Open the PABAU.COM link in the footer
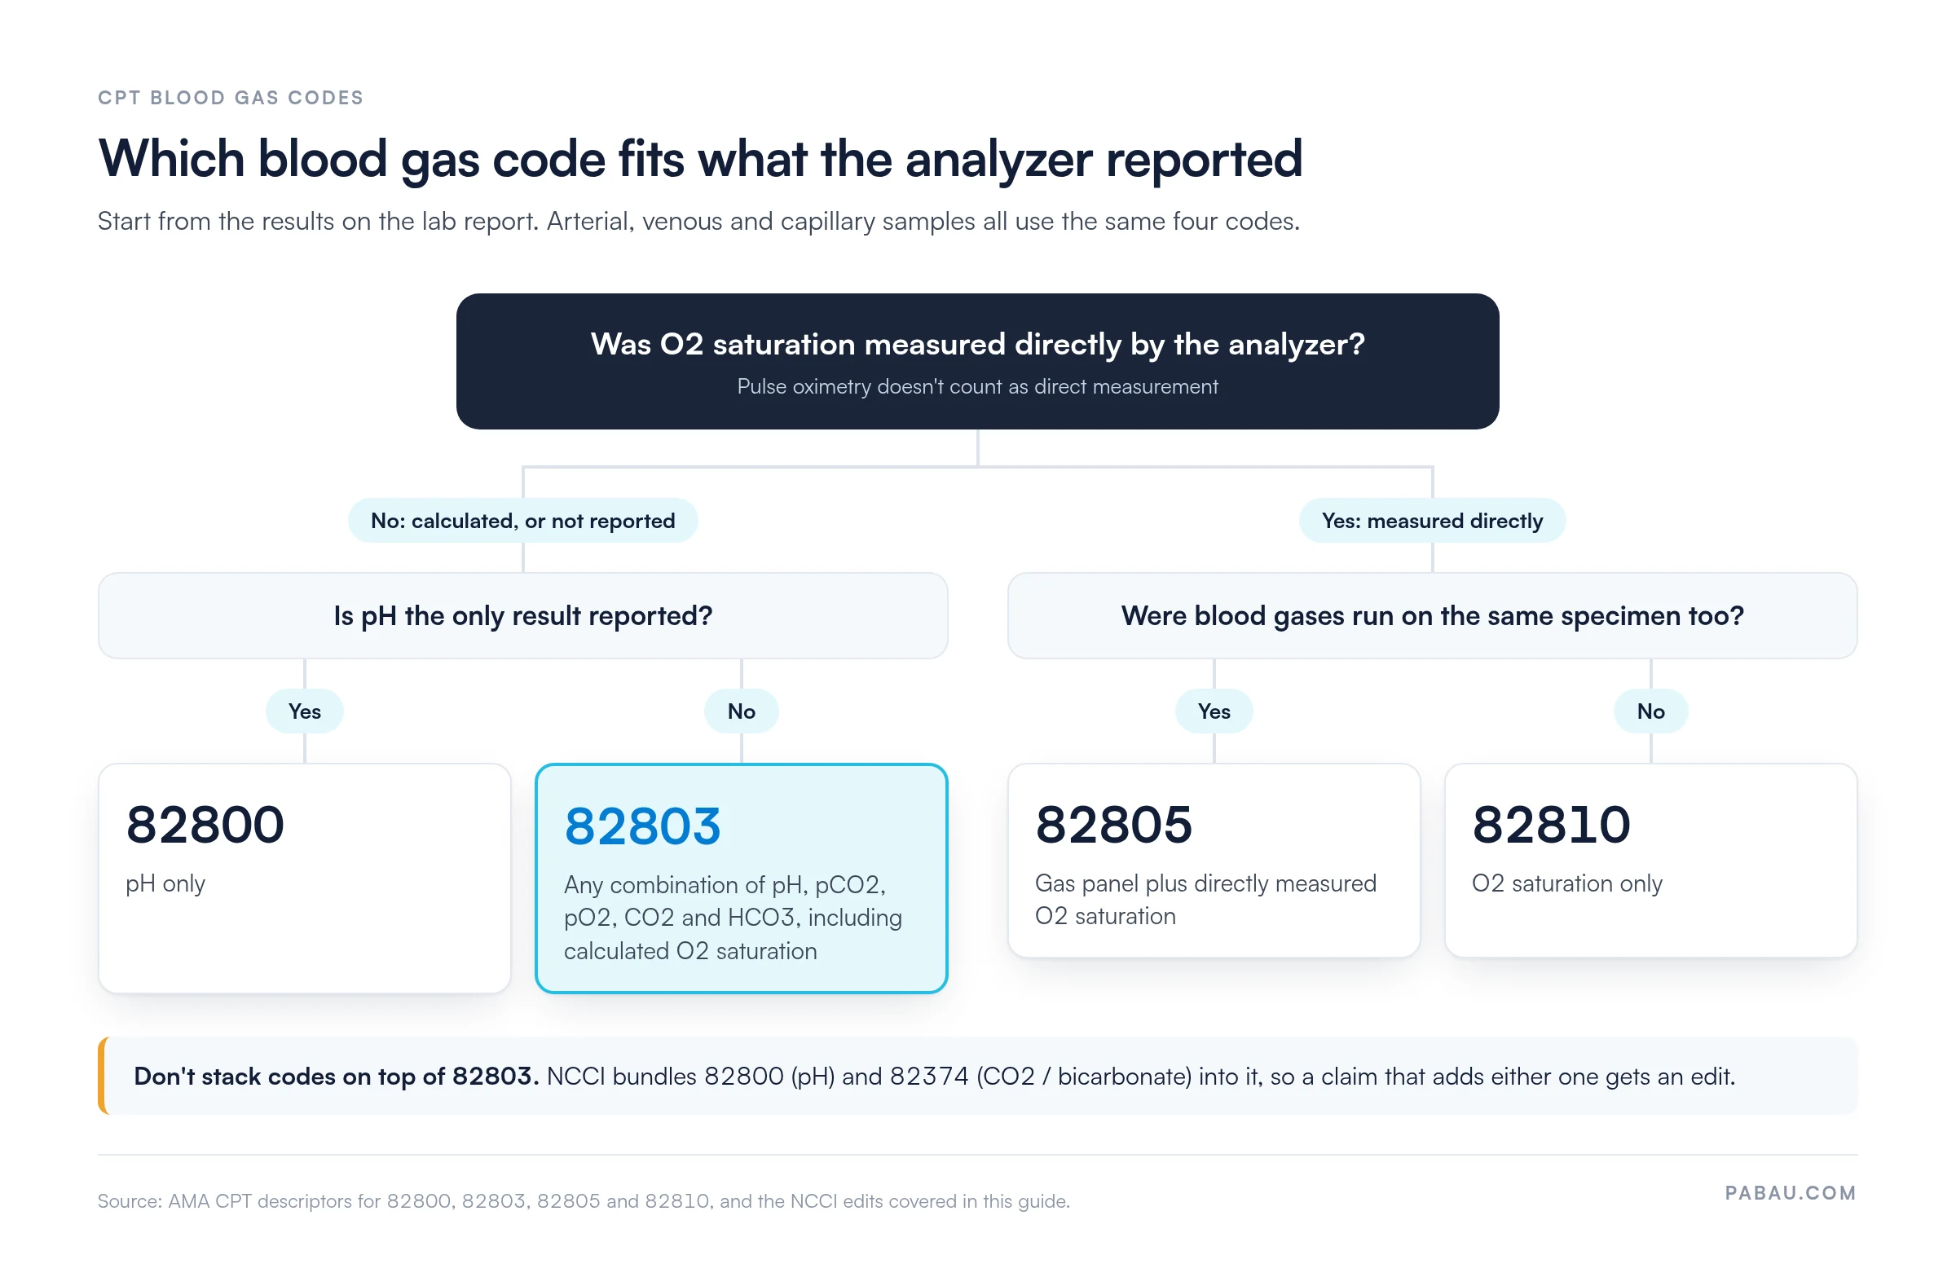The height and width of the screenshot is (1286, 1956). point(1790,1192)
